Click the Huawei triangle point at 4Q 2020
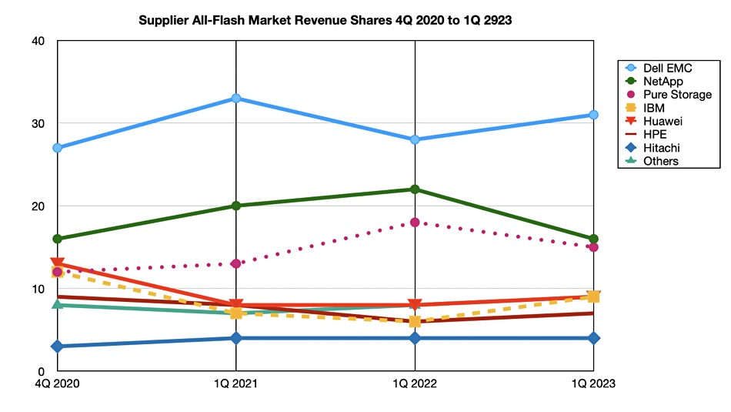The width and height of the screenshot is (731, 412). click(x=57, y=264)
